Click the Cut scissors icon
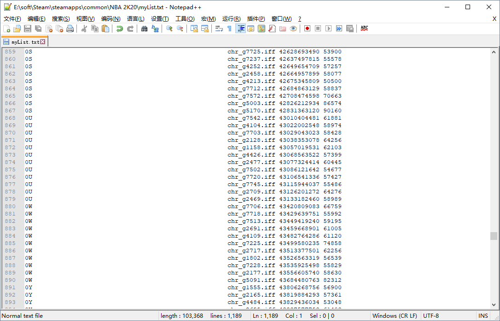 pyautogui.click(x=84, y=29)
